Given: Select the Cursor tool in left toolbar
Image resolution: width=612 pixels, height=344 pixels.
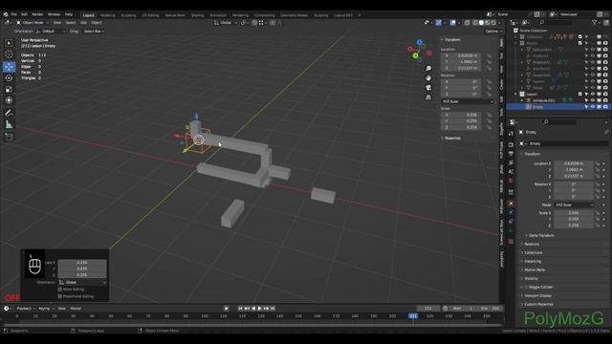Looking at the screenshot, I should point(9,54).
